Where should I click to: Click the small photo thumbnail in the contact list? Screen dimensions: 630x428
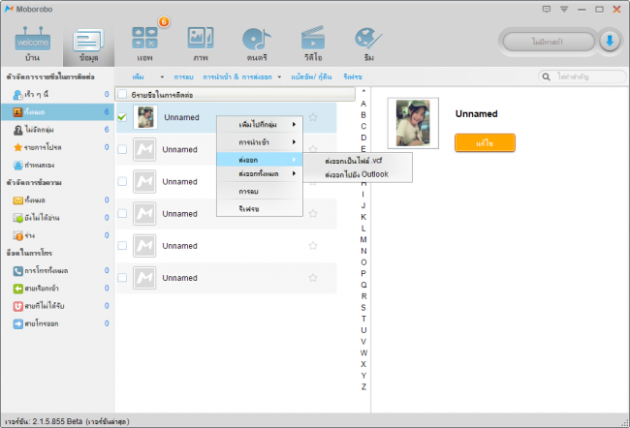point(145,117)
